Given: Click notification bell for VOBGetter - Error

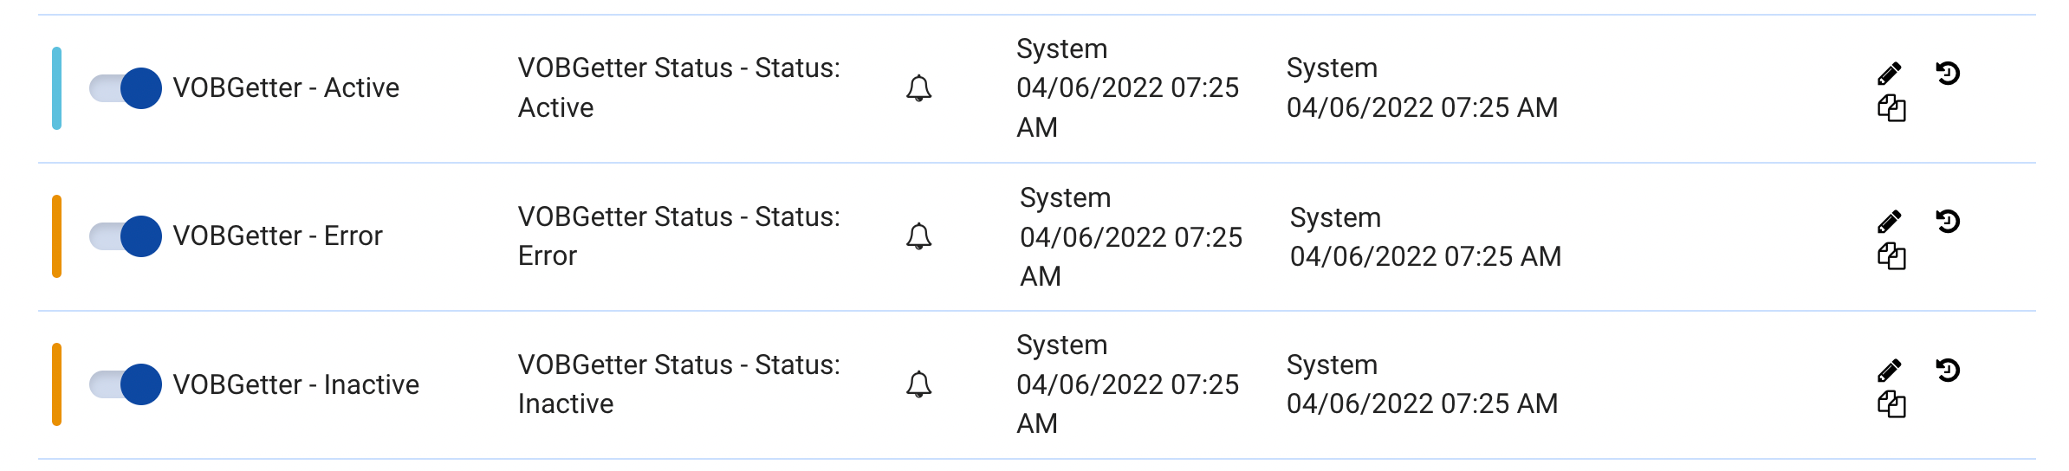Looking at the screenshot, I should pyautogui.click(x=918, y=236).
